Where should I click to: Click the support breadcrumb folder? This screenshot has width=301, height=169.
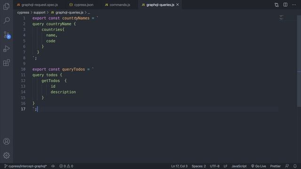tap(40, 13)
